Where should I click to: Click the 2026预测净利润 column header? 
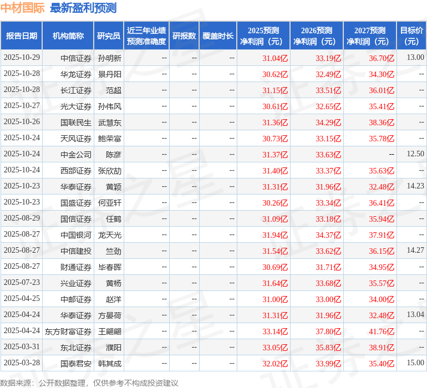click(317, 36)
